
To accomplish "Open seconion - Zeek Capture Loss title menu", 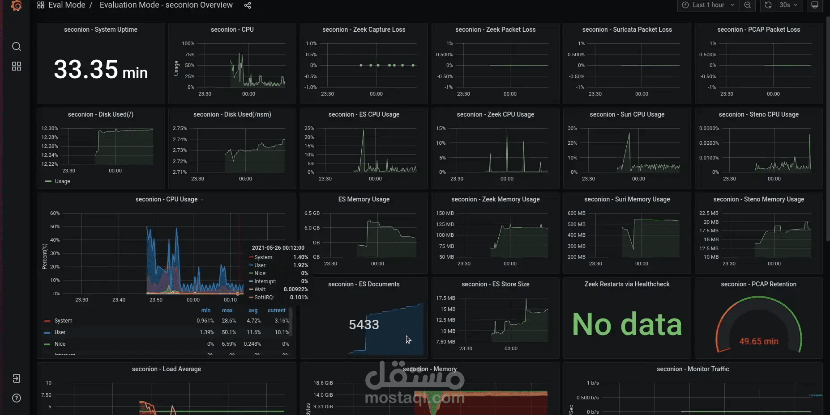I will point(364,29).
